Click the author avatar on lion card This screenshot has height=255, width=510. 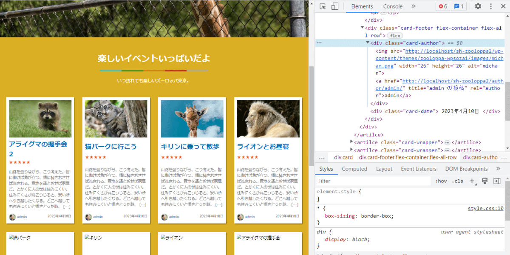(240, 217)
